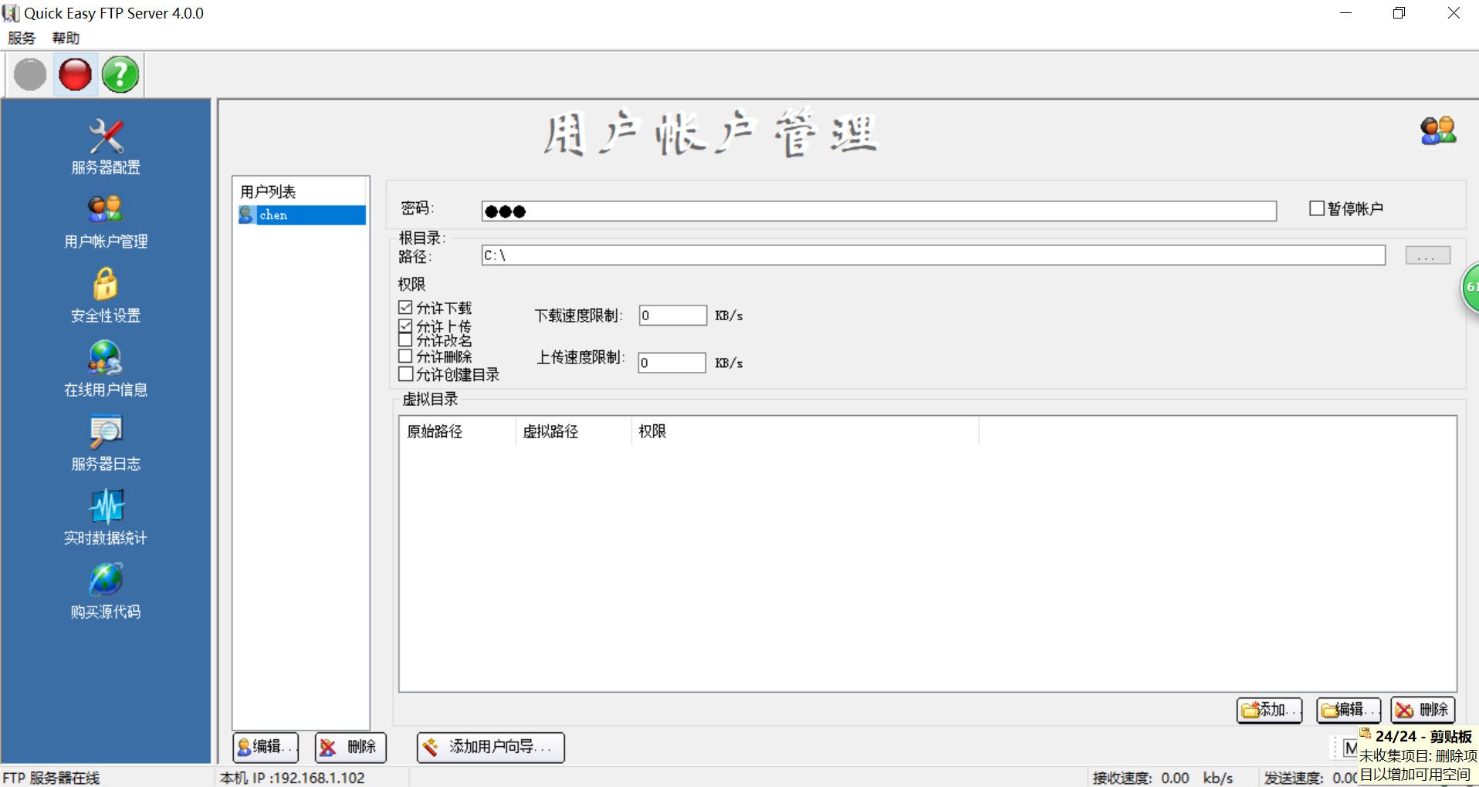
Task: Click the 24/24 剪贴板 notification popup
Action: click(x=1419, y=755)
